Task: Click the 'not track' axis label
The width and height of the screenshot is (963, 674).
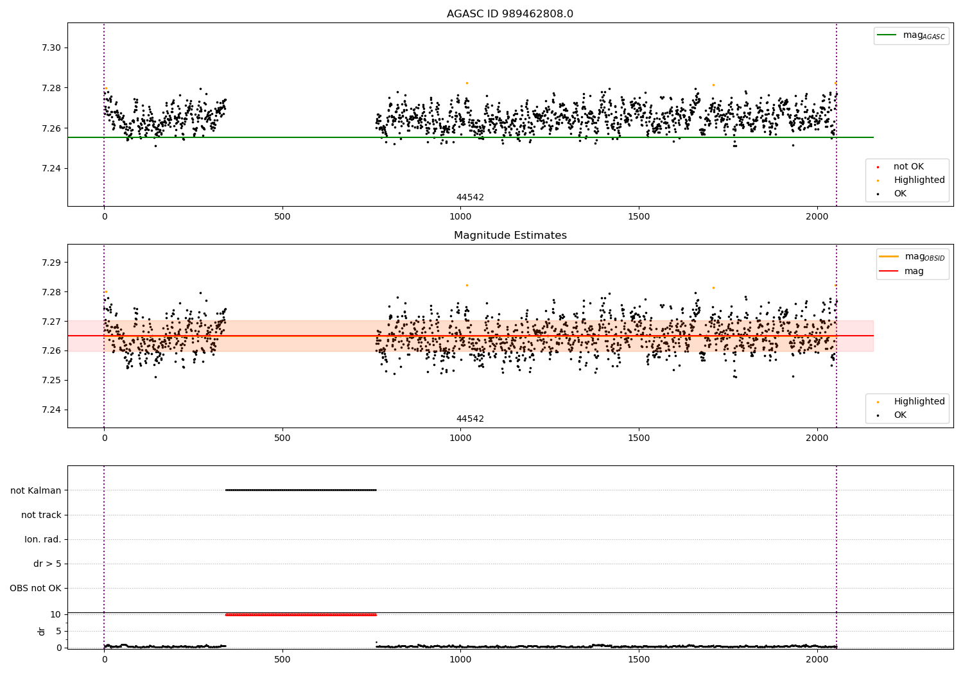Action: click(41, 515)
